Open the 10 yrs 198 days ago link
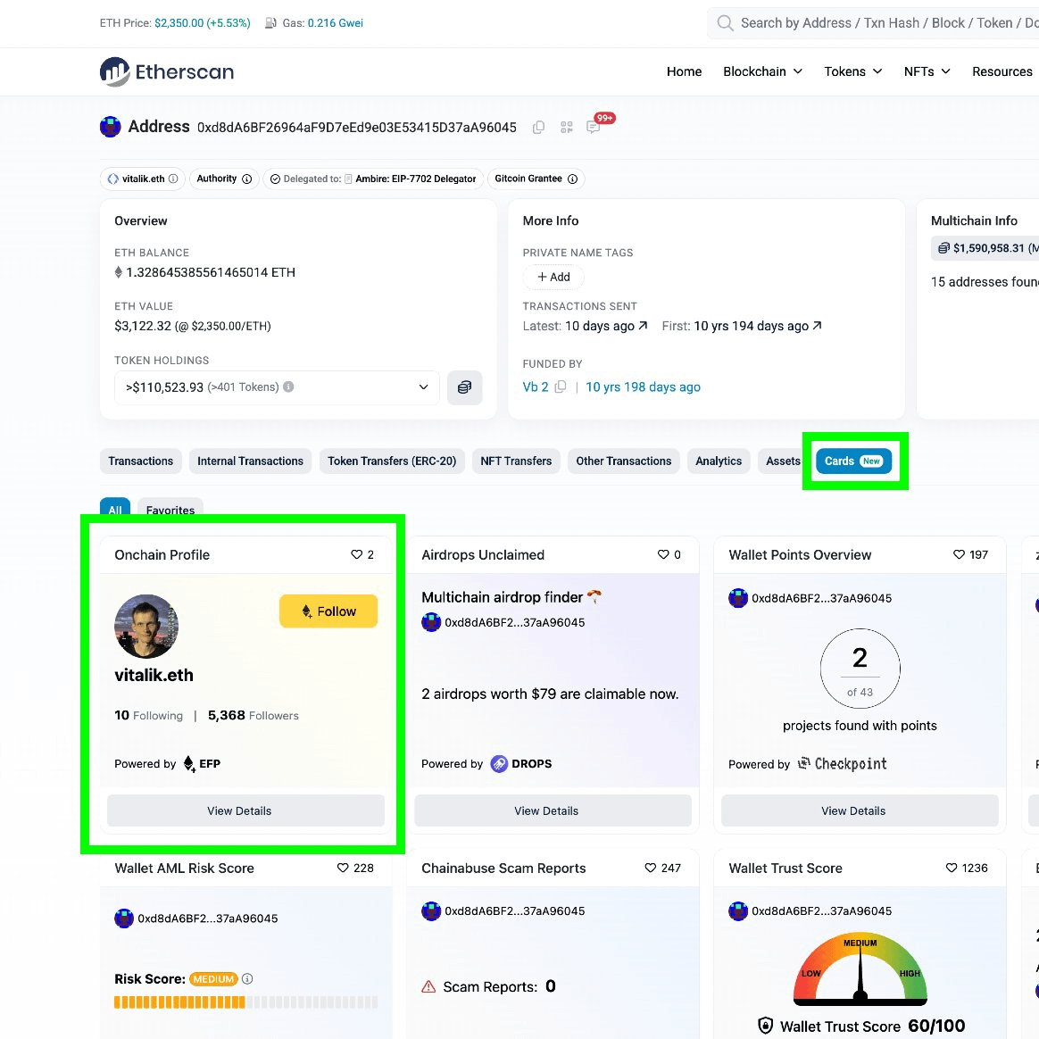The height and width of the screenshot is (1039, 1039). [643, 387]
